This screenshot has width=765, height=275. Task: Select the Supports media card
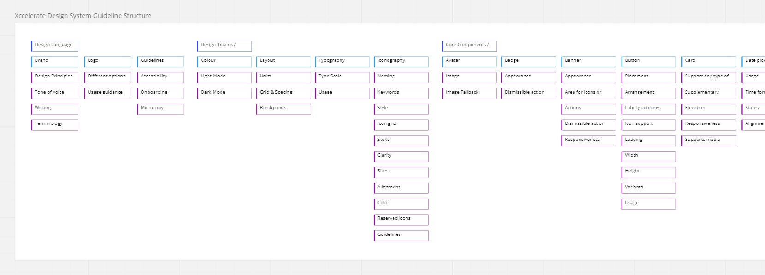click(709, 141)
